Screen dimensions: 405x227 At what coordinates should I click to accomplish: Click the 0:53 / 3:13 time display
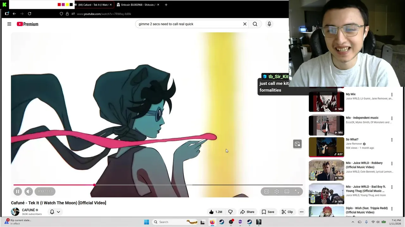[45, 191]
